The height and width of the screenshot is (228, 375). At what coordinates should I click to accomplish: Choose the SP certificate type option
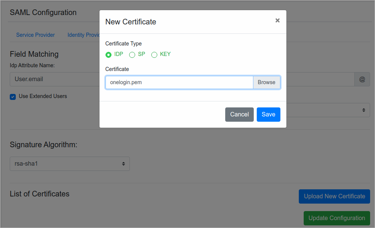[x=132, y=55]
